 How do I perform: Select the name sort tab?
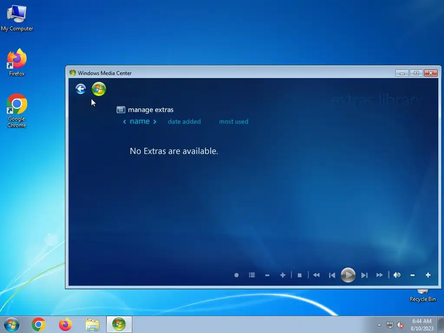(140, 121)
